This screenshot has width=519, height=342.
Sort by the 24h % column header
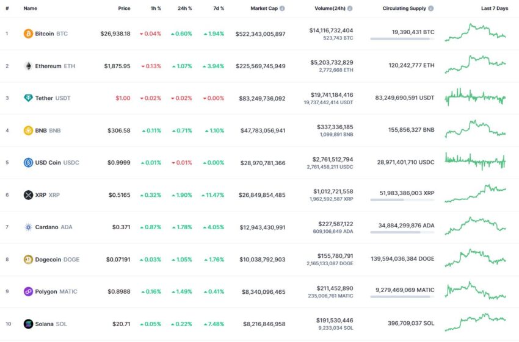tap(184, 9)
